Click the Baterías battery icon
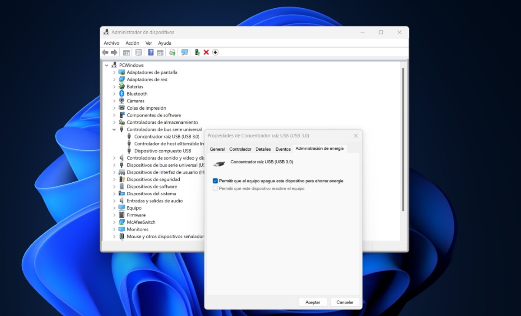The width and height of the screenshot is (521, 316). (122, 86)
